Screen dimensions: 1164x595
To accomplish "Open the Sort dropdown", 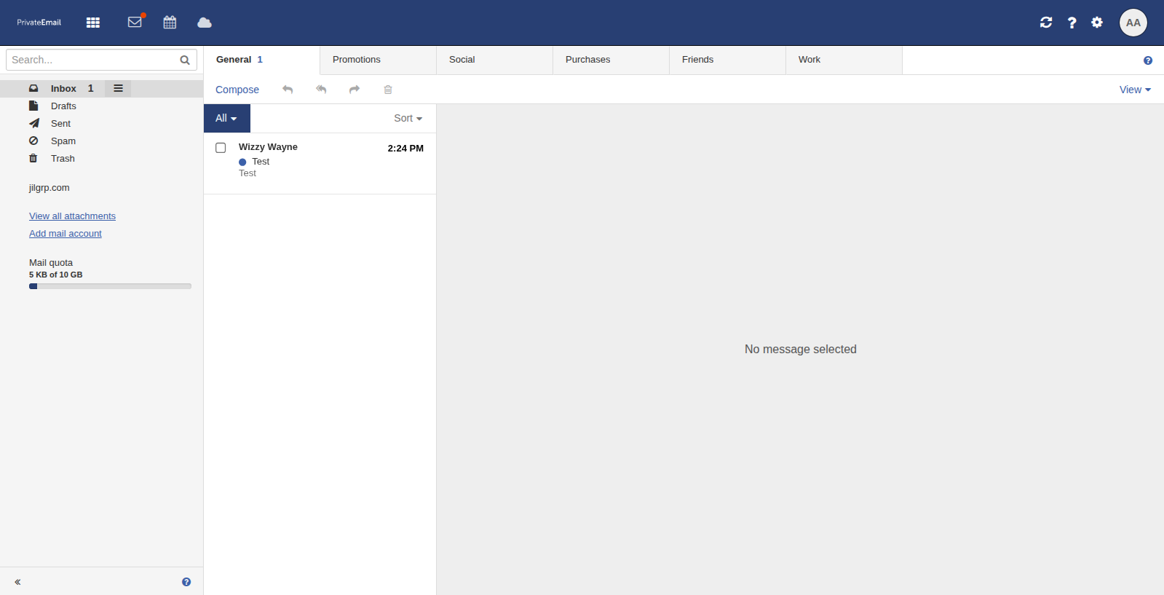I will pyautogui.click(x=408, y=118).
